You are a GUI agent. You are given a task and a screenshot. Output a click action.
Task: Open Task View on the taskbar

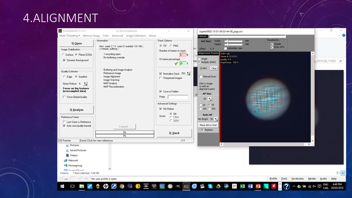72,186
